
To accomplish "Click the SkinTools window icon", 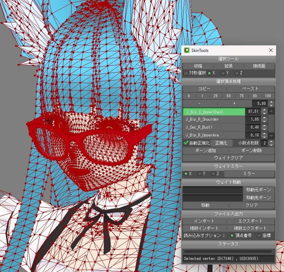I will click(187, 50).
